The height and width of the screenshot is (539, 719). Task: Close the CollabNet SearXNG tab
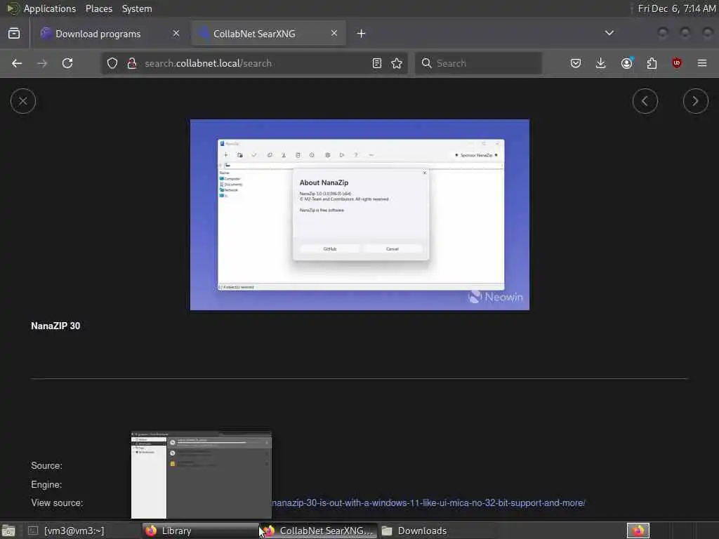[x=334, y=33]
